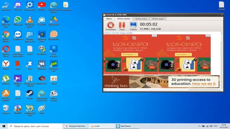Open the YouTube desktop shortcut
Image resolution: width=230 pixels, height=129 pixels.
tap(42, 6)
